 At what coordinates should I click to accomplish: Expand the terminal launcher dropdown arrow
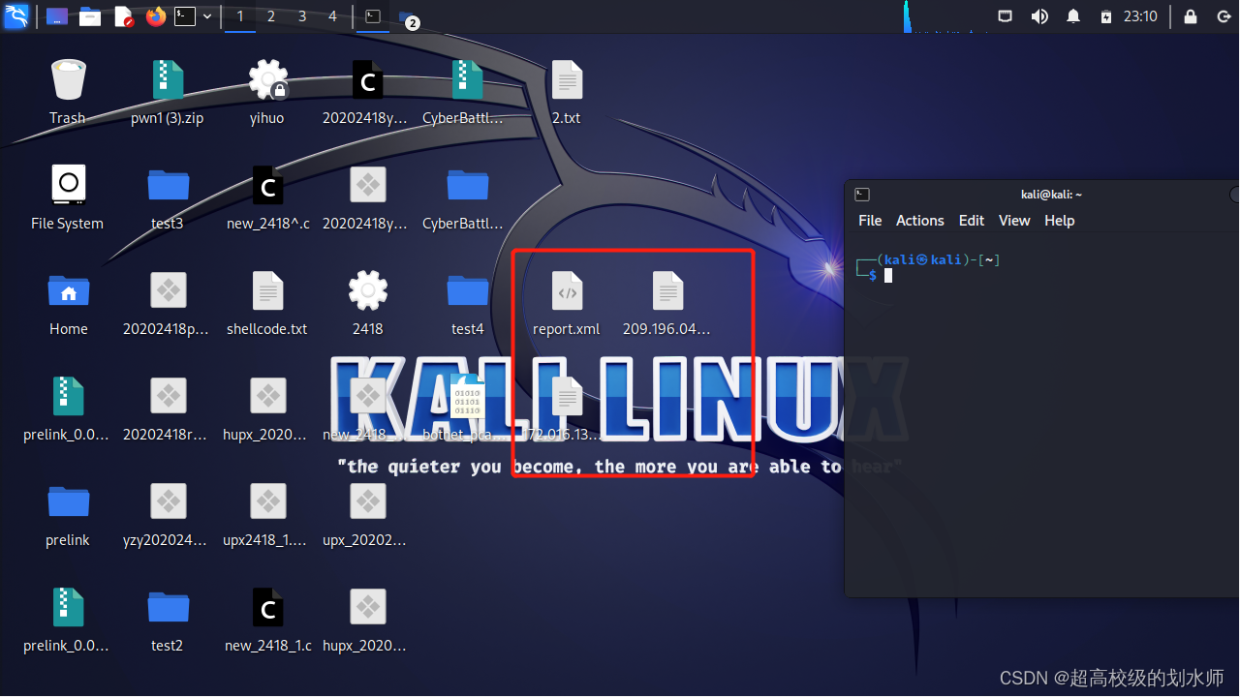(x=207, y=16)
